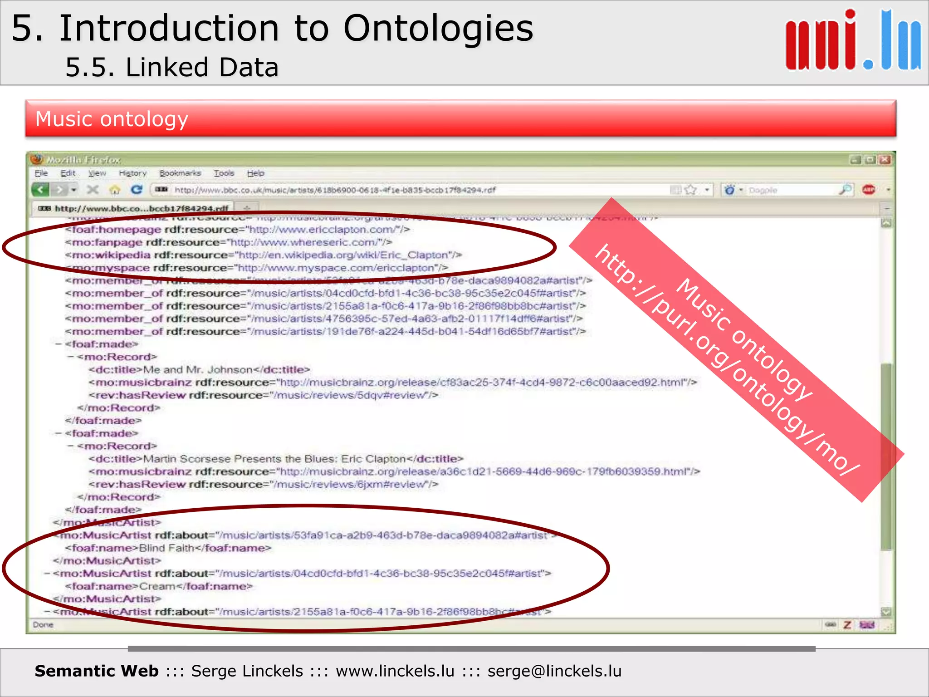
Task: Click the Done status text
Action: coord(43,625)
